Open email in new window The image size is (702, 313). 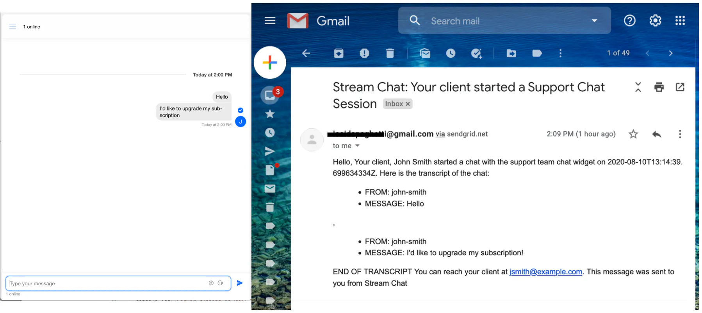(x=680, y=87)
